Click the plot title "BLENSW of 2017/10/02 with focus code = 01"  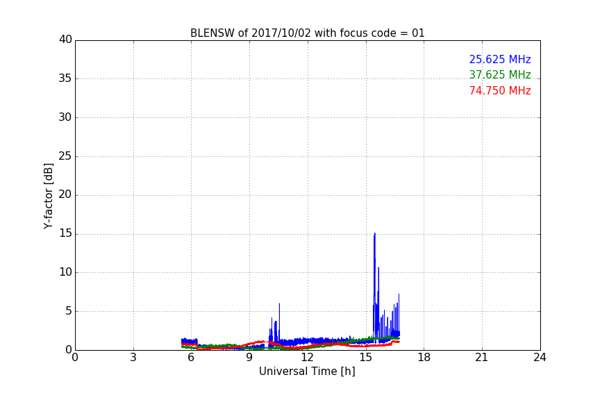point(307,33)
